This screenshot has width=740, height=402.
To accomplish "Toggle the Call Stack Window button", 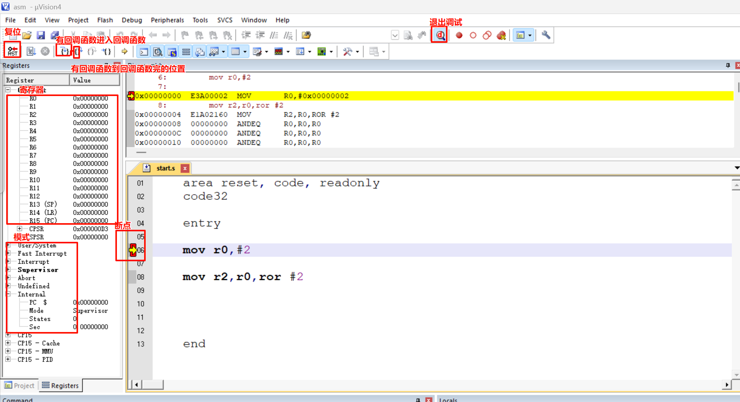I will pyautogui.click(x=200, y=51).
